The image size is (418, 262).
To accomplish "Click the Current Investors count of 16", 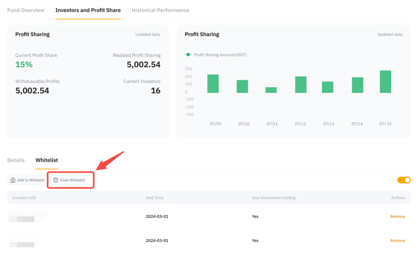I will [x=155, y=91].
